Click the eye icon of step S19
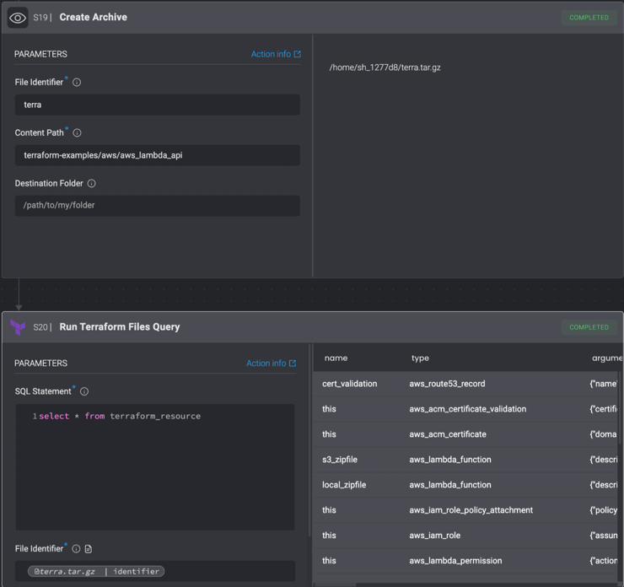 18,18
